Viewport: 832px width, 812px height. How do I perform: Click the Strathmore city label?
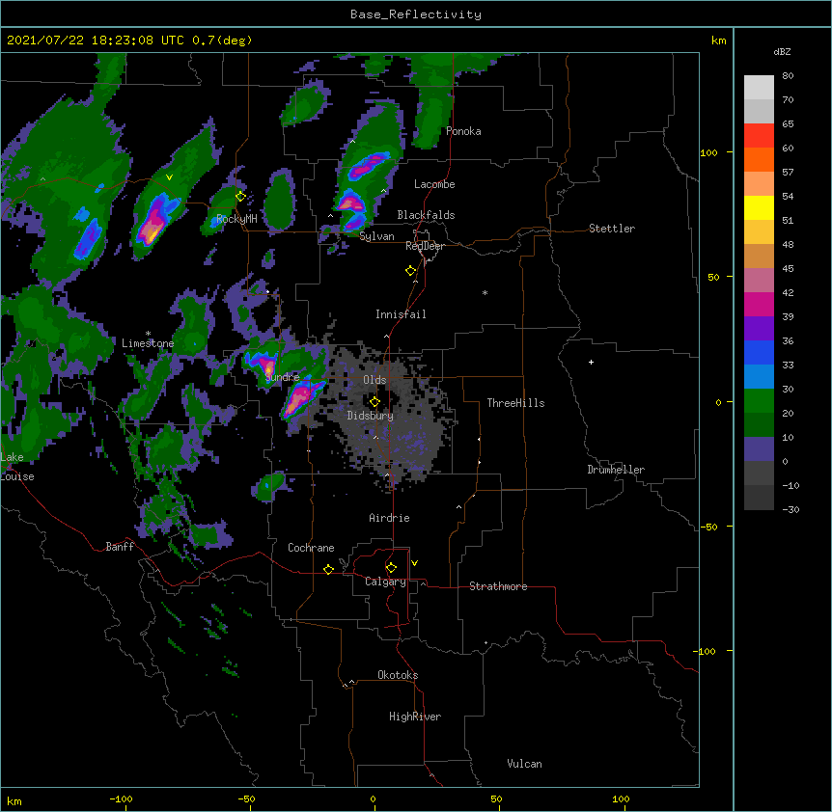pos(498,586)
